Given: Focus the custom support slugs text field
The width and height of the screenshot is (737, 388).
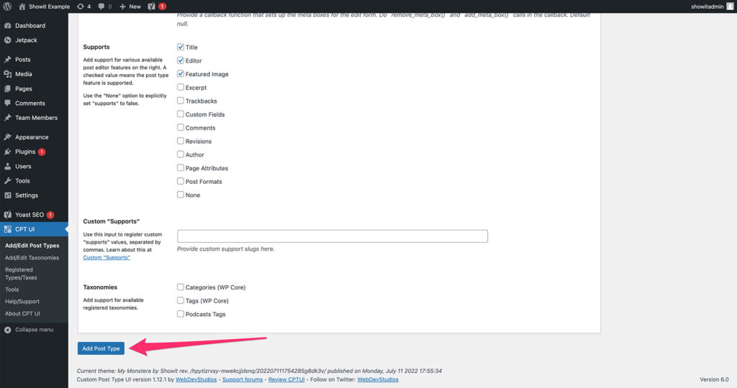Looking at the screenshot, I should coord(333,236).
